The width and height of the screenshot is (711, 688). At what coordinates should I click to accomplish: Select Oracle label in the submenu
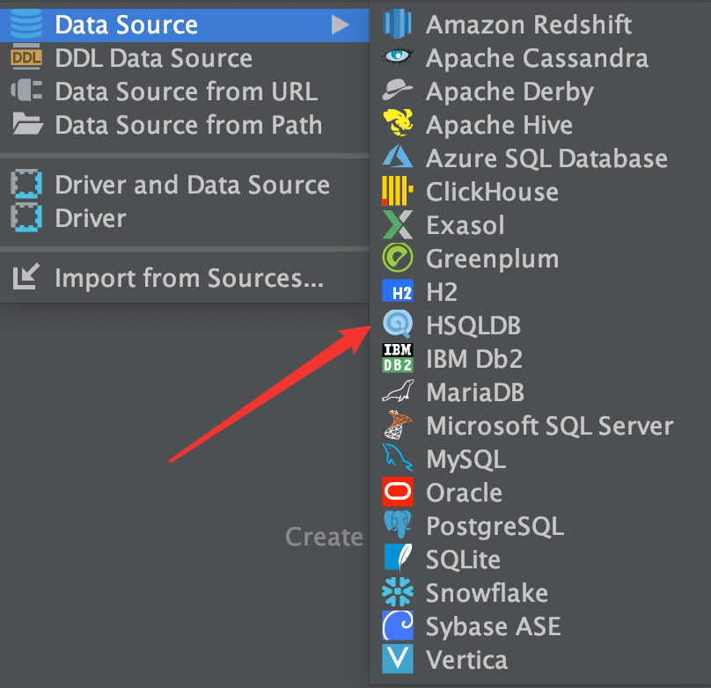(465, 492)
